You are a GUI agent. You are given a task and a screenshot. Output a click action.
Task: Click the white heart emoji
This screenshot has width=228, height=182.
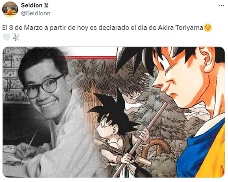tap(6, 37)
